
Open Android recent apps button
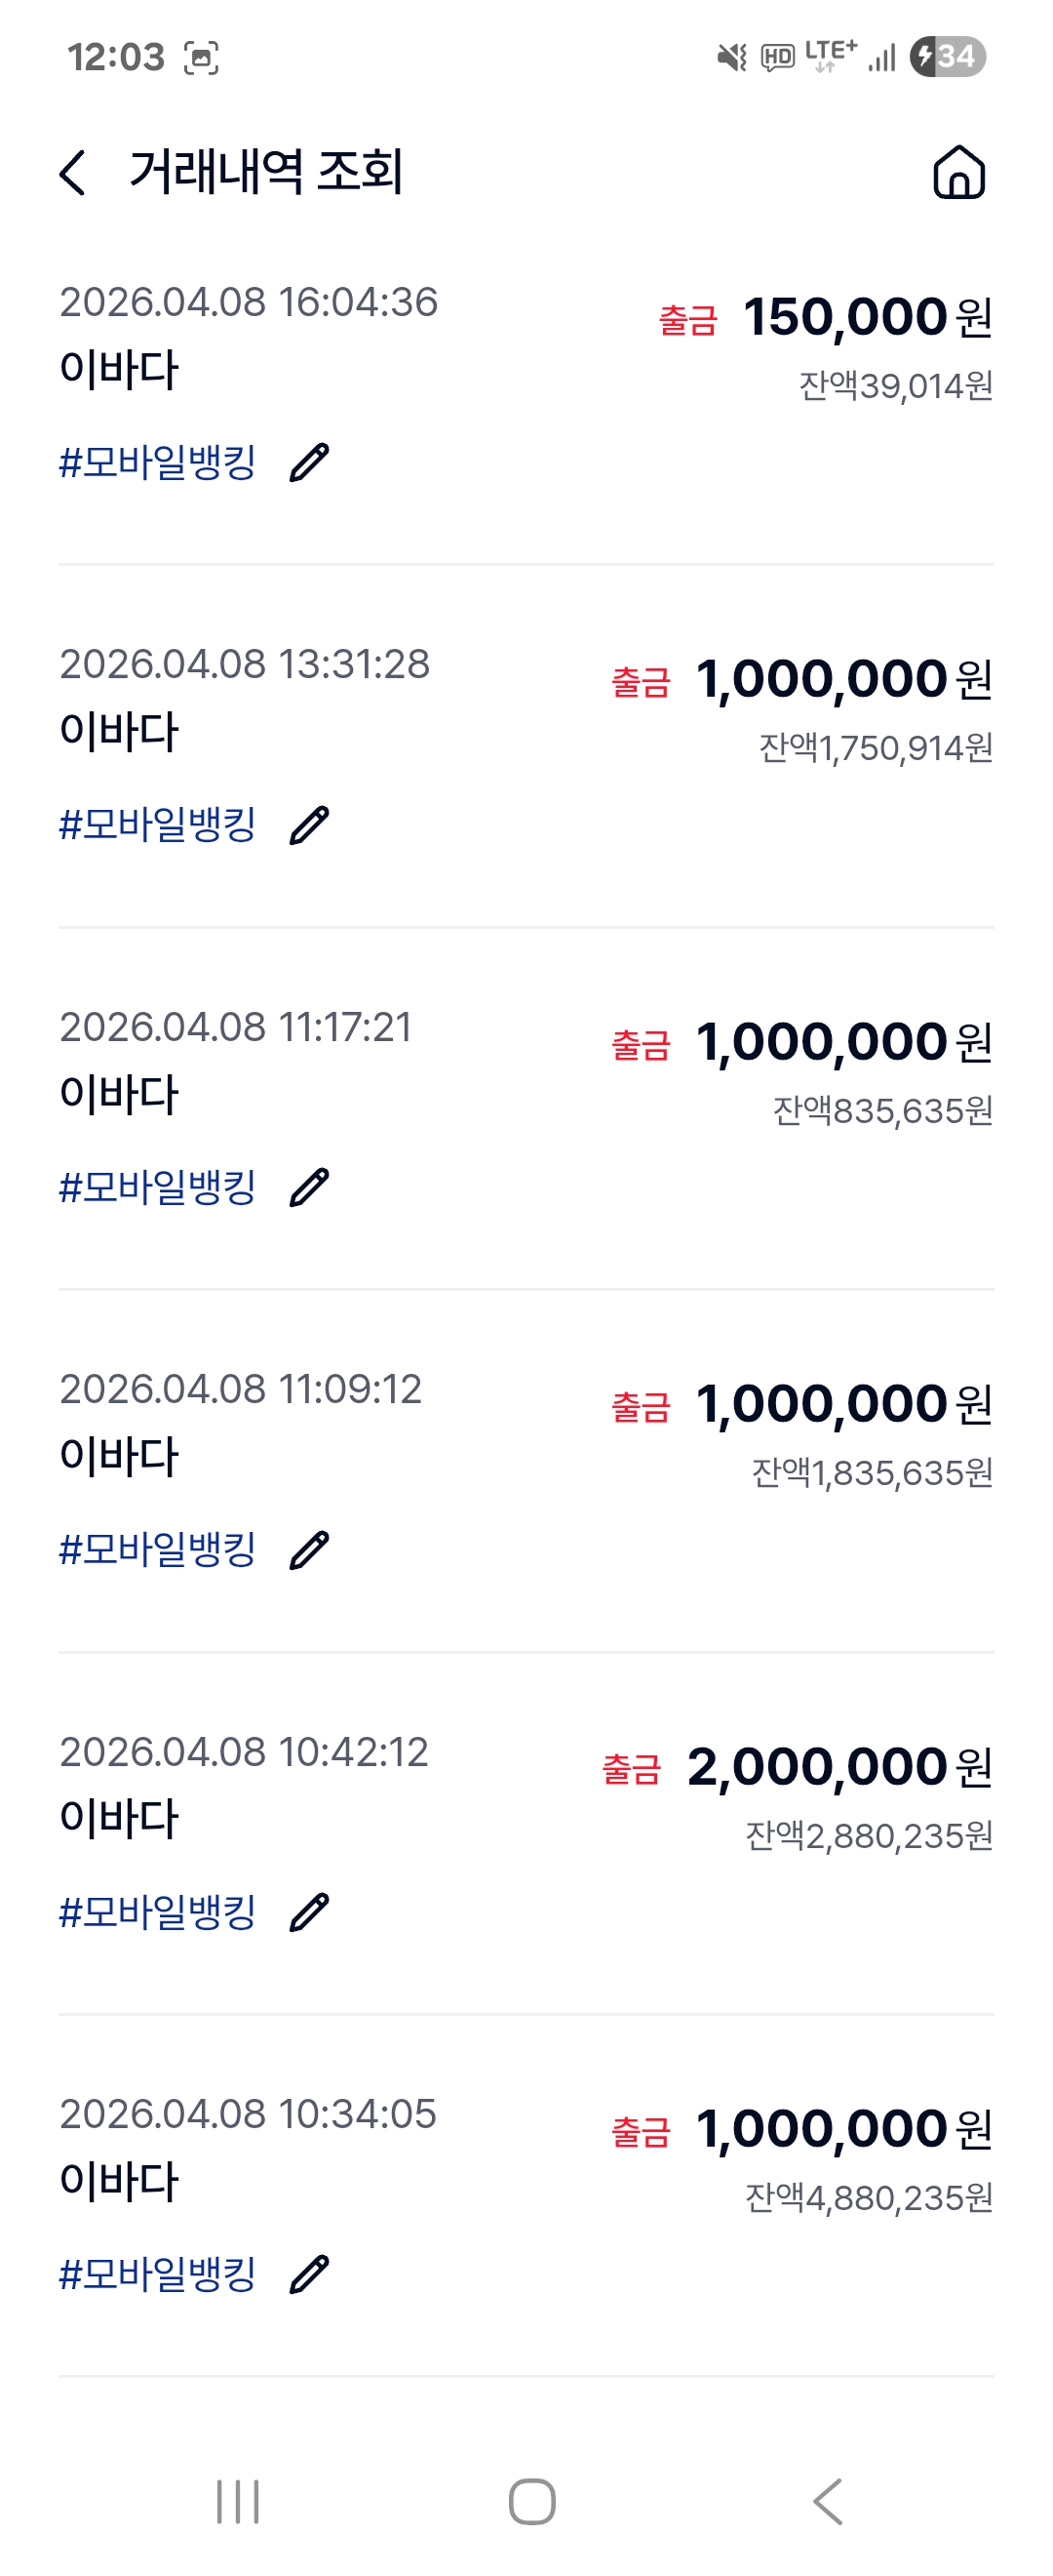click(x=238, y=2502)
